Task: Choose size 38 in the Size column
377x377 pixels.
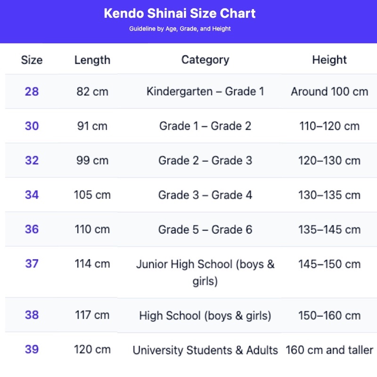Action: 32,315
